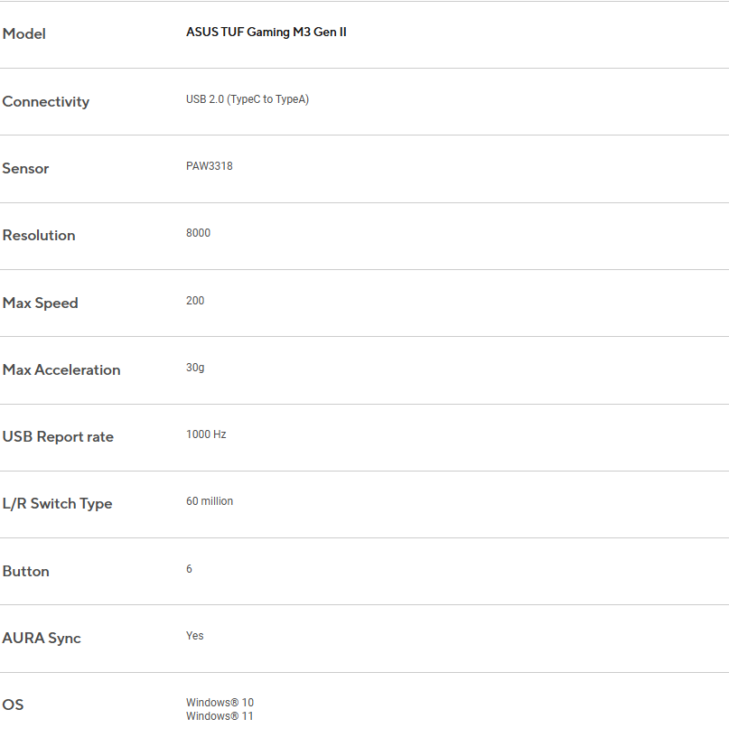Select the ASUS TUF Gaming M3 Gen II text
This screenshot has width=729, height=747.
click(x=266, y=33)
